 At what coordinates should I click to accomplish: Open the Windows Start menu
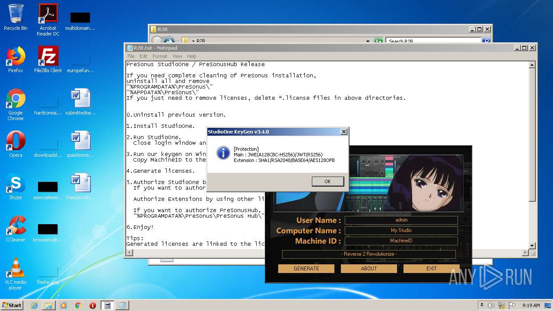click(x=12, y=305)
